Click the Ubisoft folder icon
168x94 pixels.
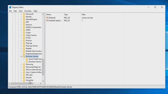point(24,78)
